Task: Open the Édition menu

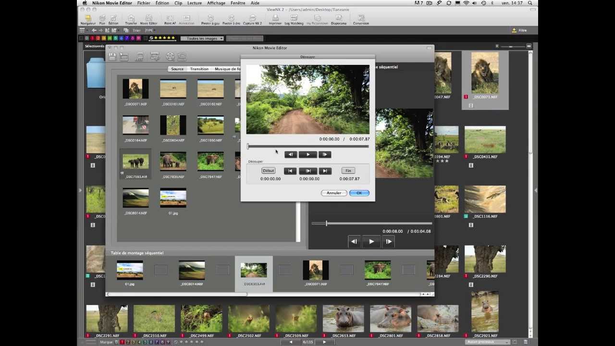Action: (x=162, y=3)
